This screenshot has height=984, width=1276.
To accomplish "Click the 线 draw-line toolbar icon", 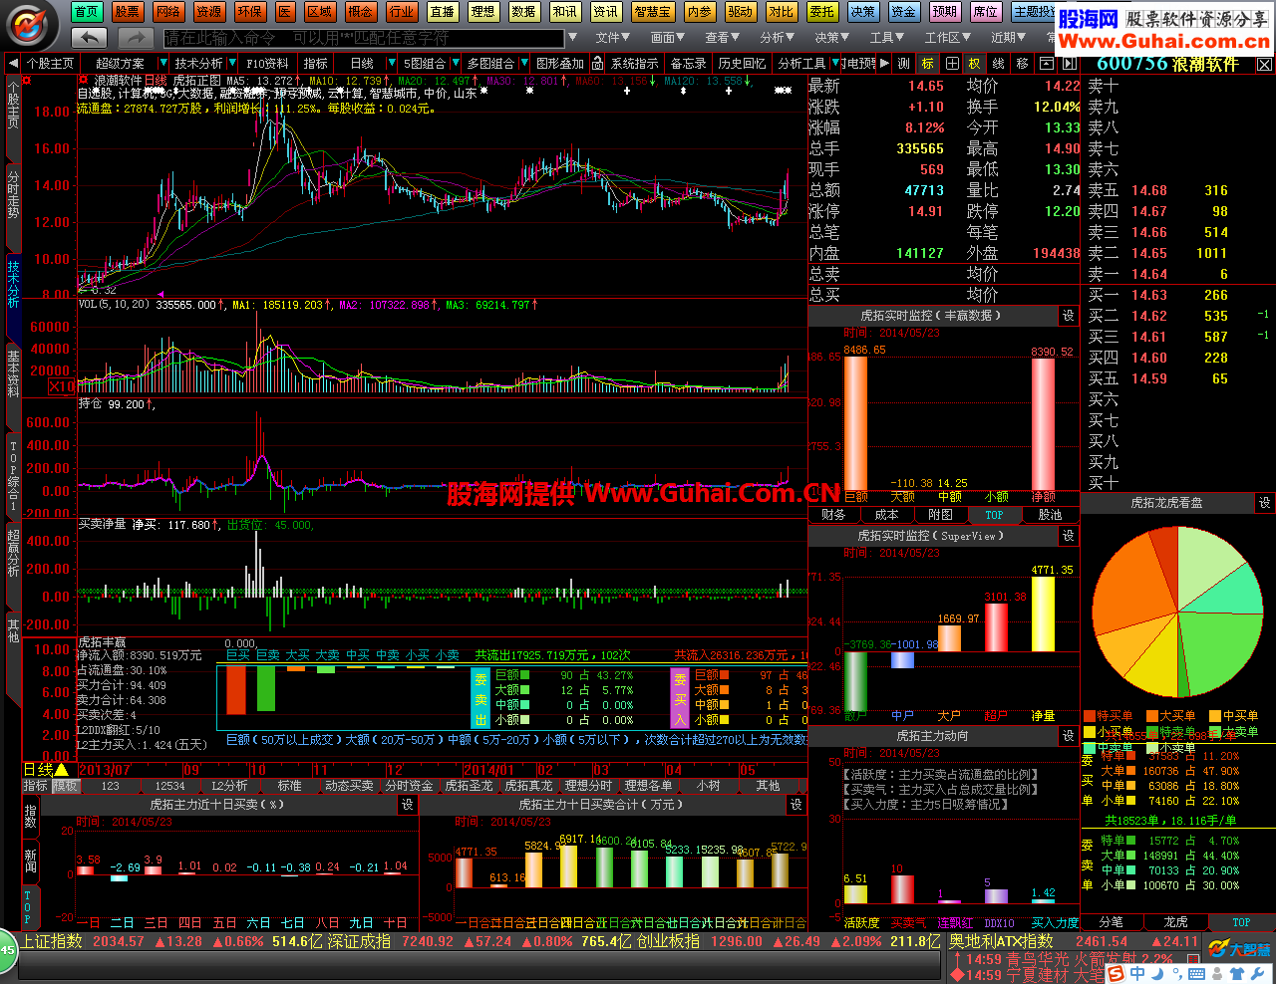I will coord(999,63).
